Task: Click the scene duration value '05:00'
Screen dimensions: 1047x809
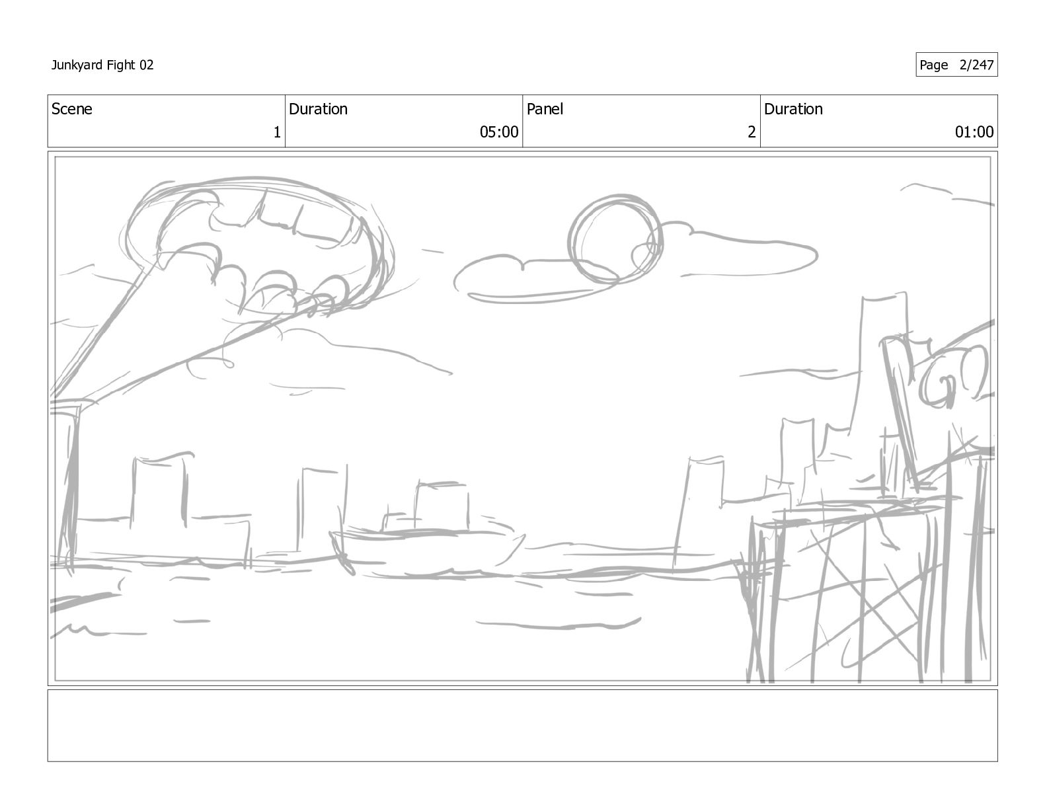Action: pos(499,132)
